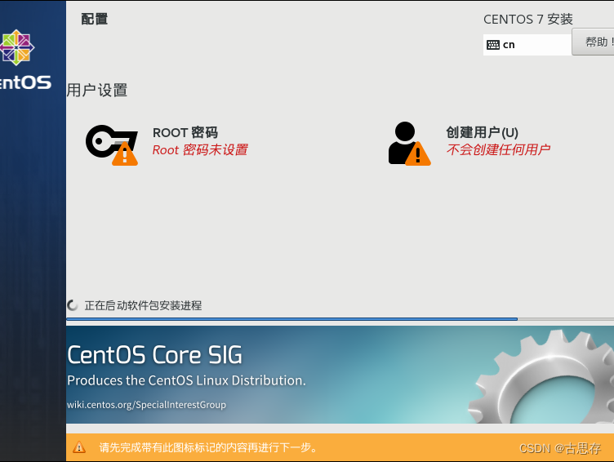Click the gear graphic in banner
Image resolution: width=614 pixels, height=462 pixels.
[x=541, y=377]
